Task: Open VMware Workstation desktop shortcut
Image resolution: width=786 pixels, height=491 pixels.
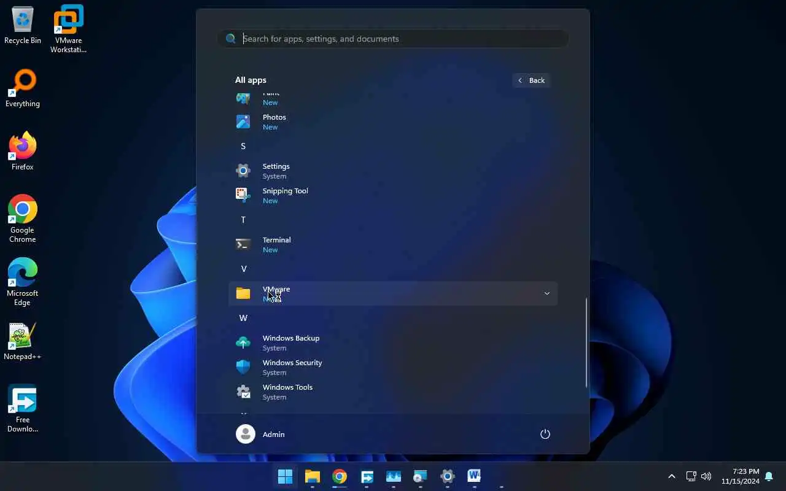Action: coord(68,29)
